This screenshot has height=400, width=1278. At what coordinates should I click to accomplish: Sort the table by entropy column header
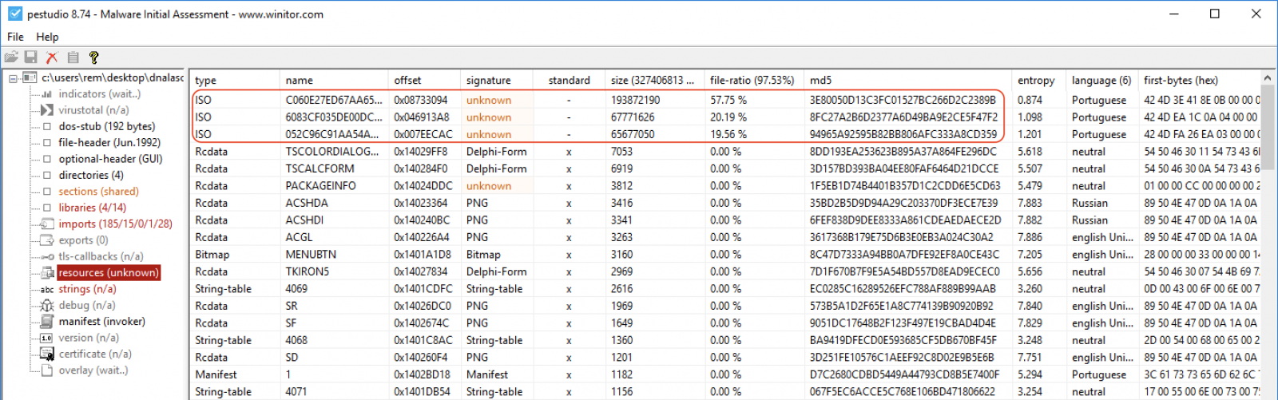click(1036, 81)
